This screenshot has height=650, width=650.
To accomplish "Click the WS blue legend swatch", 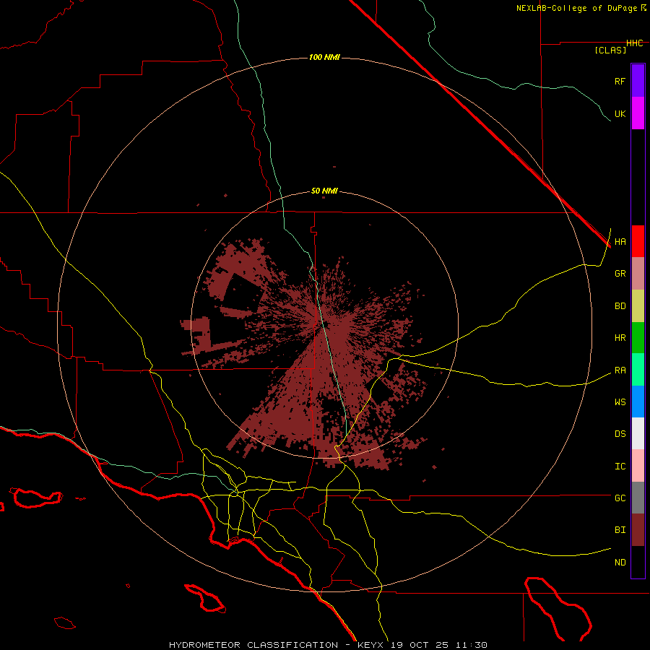I will 638,402.
